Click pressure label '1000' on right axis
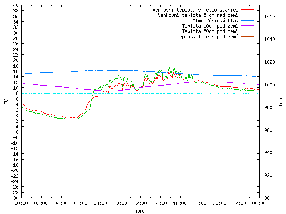Image resolution: width=286 pixels, height=214 pixels. [x=269, y=85]
